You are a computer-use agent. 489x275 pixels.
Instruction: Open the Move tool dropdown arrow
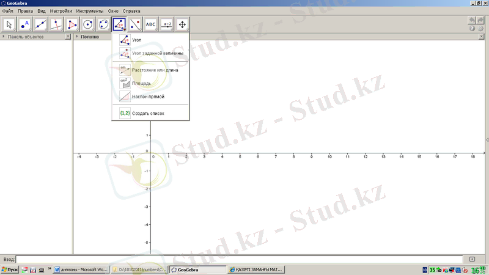[14, 29]
